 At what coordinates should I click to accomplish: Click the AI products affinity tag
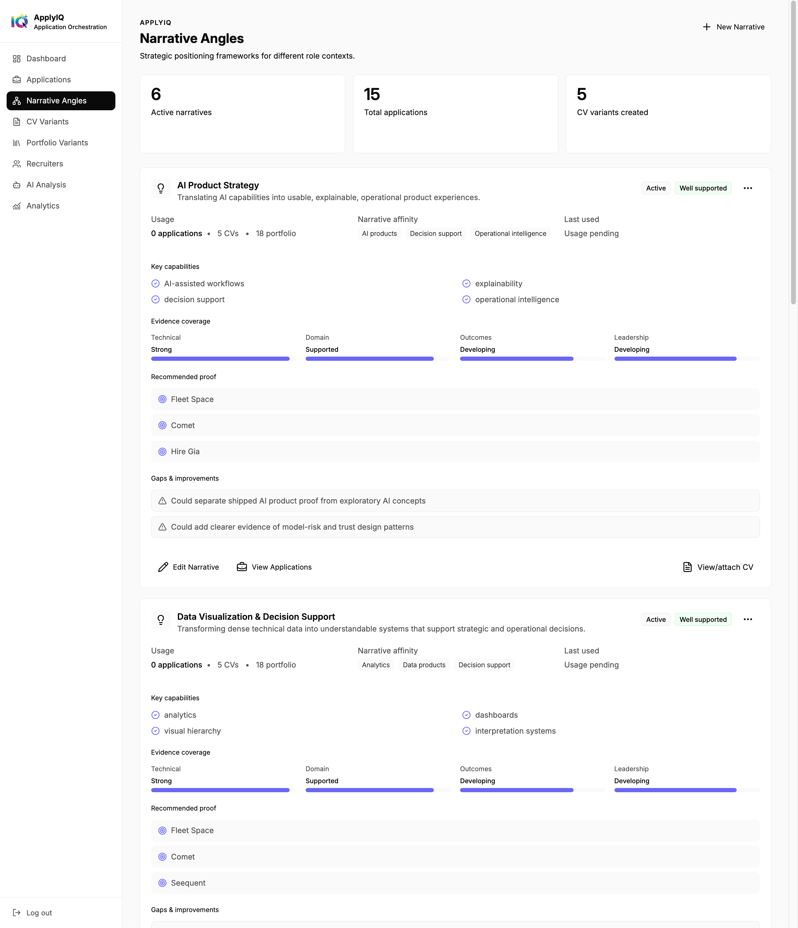[379, 233]
